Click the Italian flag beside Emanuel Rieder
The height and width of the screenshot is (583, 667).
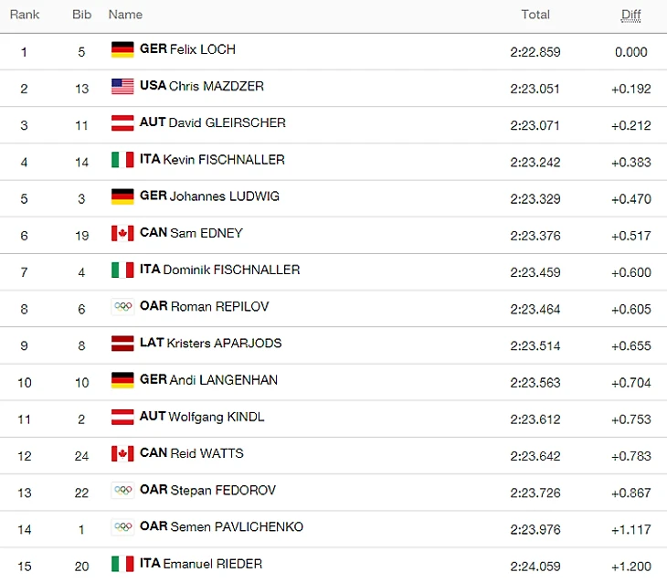pos(122,564)
